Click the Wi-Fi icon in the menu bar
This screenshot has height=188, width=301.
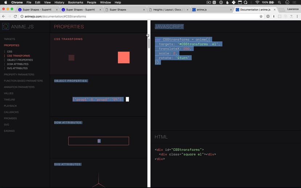tap(257, 3)
